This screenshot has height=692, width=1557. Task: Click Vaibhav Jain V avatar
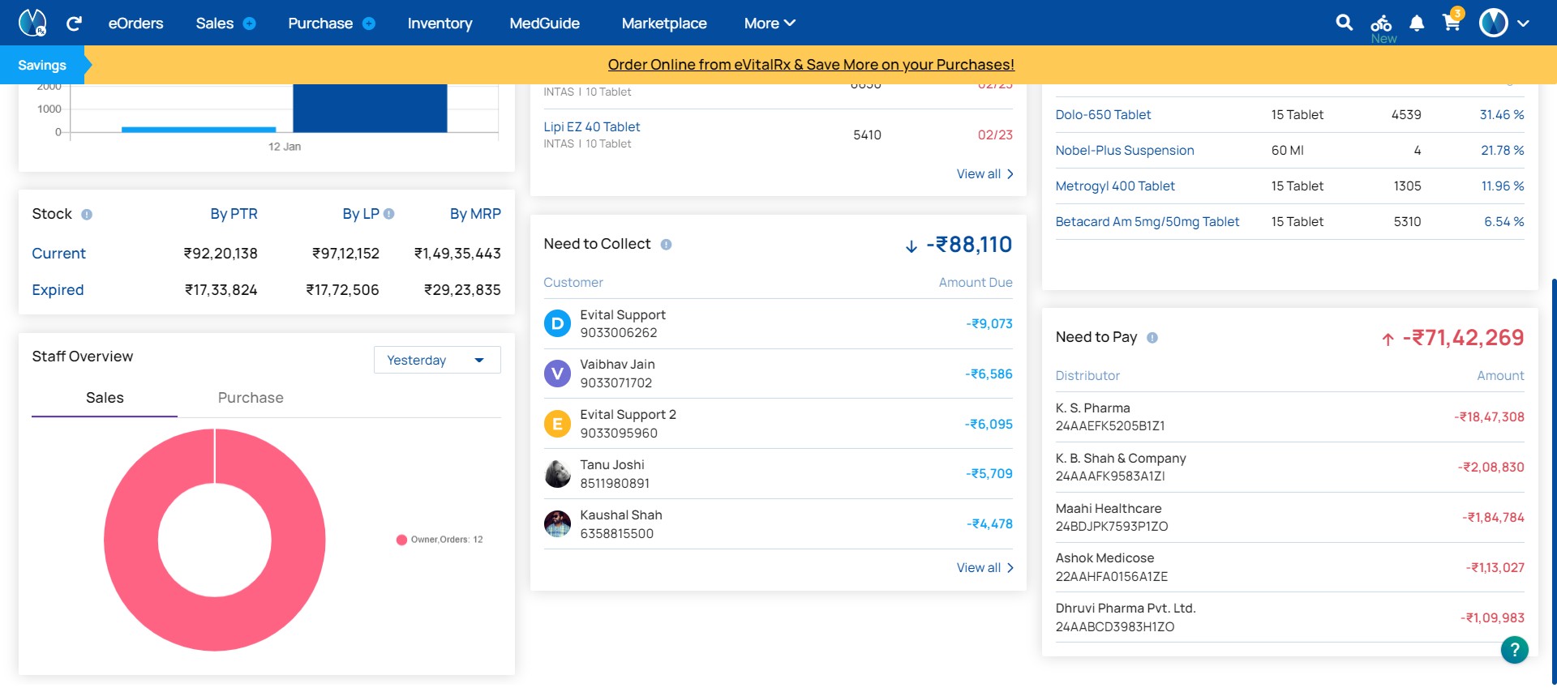click(557, 374)
